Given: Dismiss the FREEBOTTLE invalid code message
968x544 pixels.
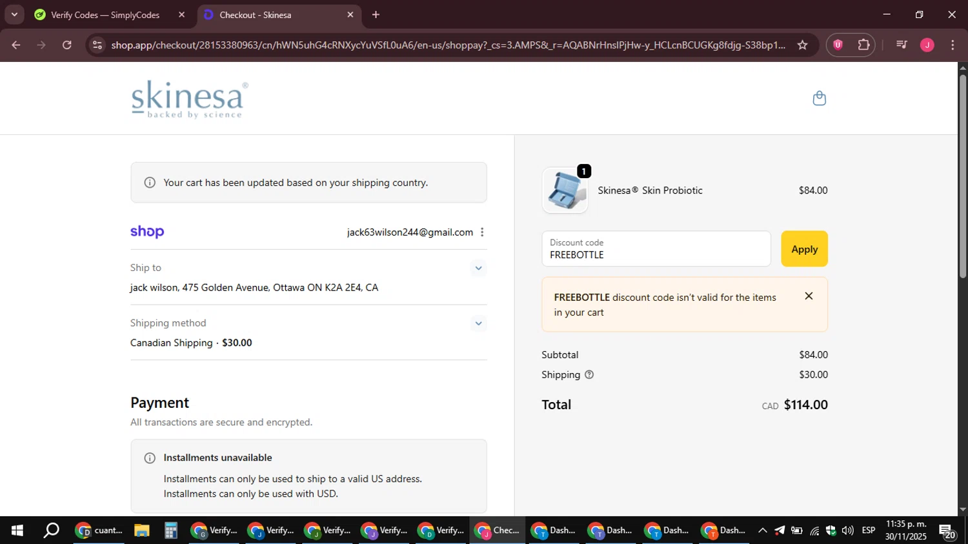Looking at the screenshot, I should pyautogui.click(x=809, y=296).
